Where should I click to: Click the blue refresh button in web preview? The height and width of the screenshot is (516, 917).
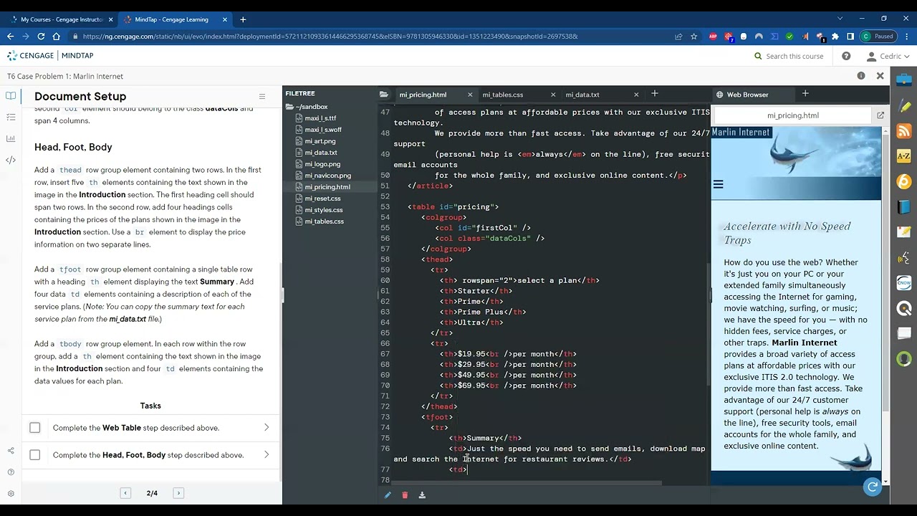point(873,487)
